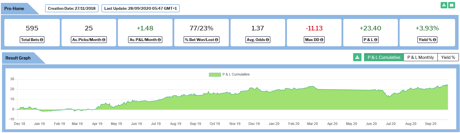460x133 pixels.
Task: Switch to P & L Monthly view
Action: point(420,57)
